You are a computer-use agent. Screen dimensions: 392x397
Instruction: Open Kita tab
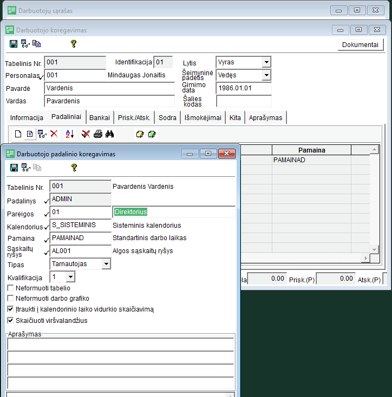(x=235, y=118)
